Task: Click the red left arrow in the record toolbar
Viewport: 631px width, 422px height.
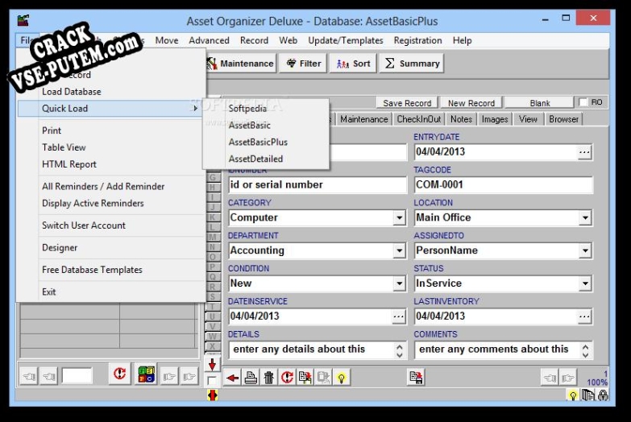Action: tap(232, 378)
